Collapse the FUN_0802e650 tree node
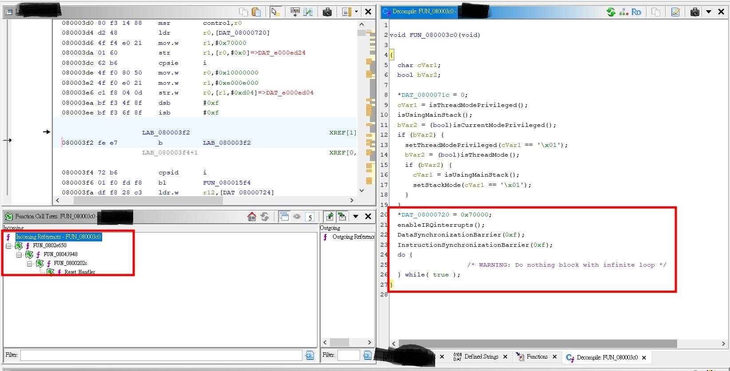 (x=8, y=246)
